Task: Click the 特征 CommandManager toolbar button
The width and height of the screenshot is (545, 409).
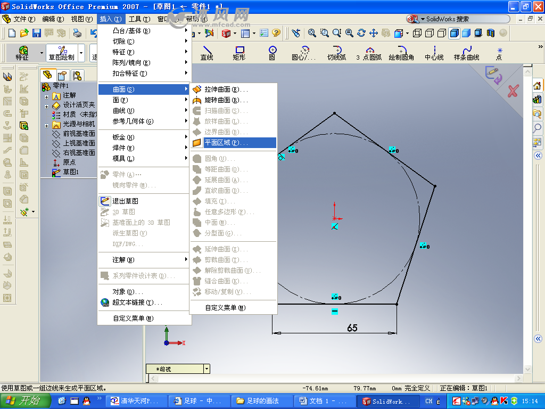Action: (x=22, y=53)
